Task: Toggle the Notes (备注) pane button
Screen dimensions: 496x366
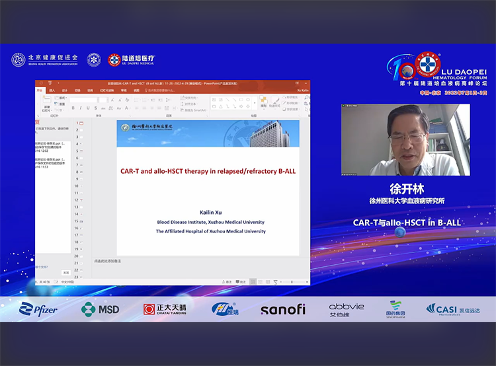Action: tap(226, 282)
